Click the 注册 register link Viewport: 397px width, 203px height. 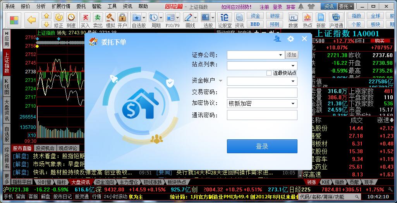coord(264,7)
